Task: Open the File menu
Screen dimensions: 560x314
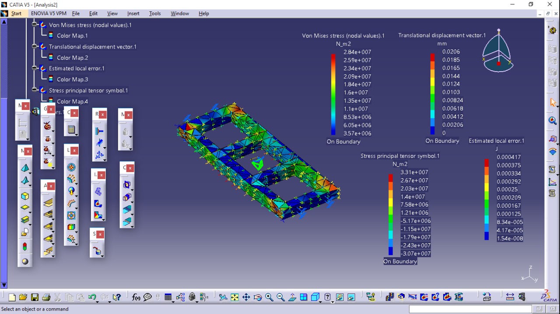Action: pyautogui.click(x=76, y=14)
